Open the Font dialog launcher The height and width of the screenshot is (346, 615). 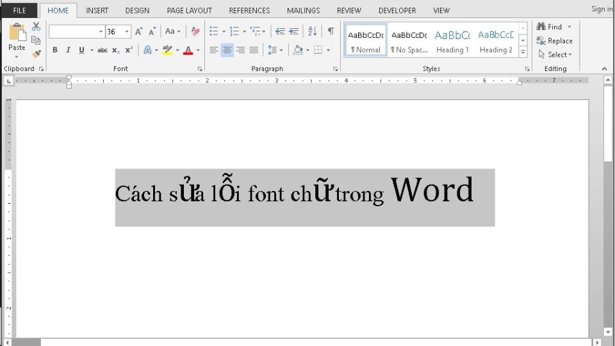pos(200,69)
